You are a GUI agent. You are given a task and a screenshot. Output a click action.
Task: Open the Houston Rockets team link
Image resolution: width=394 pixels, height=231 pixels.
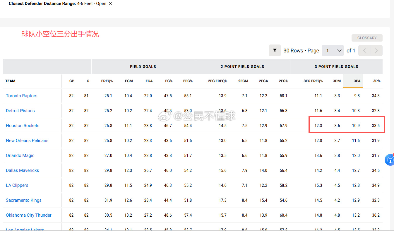(x=23, y=126)
